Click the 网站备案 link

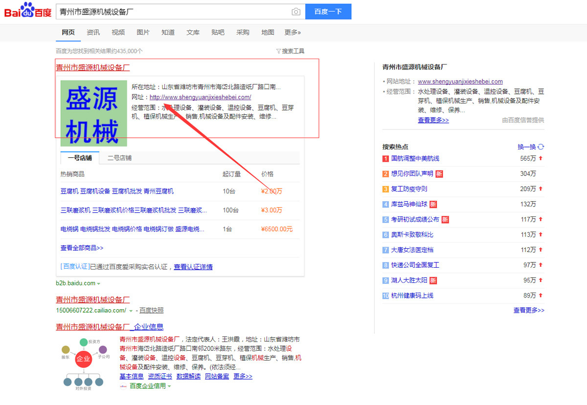click(x=217, y=376)
